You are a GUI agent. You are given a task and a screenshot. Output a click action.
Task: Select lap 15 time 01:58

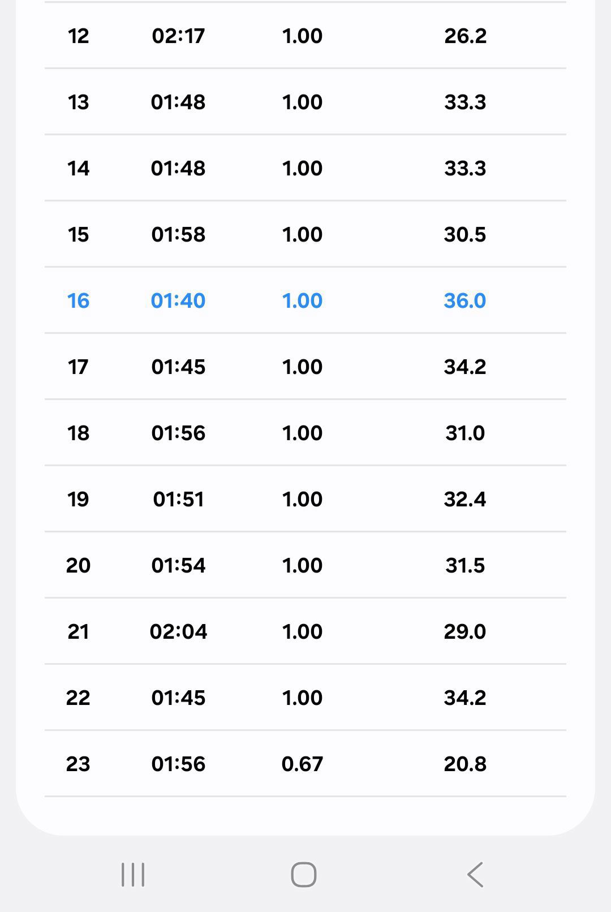[x=178, y=235]
